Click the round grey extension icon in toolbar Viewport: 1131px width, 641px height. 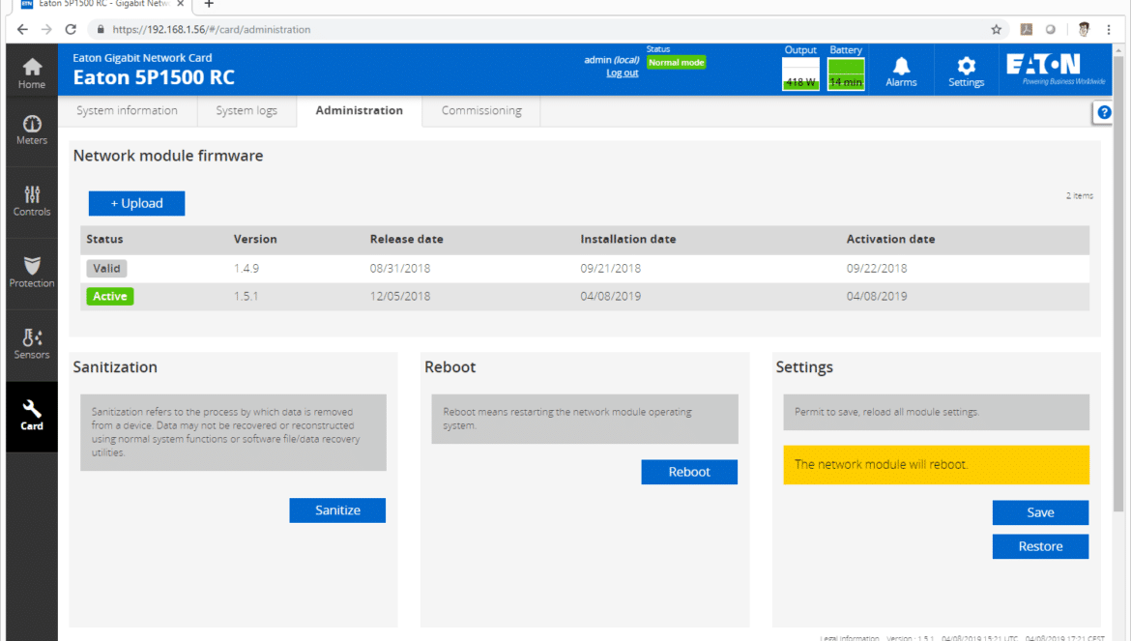coord(1050,30)
